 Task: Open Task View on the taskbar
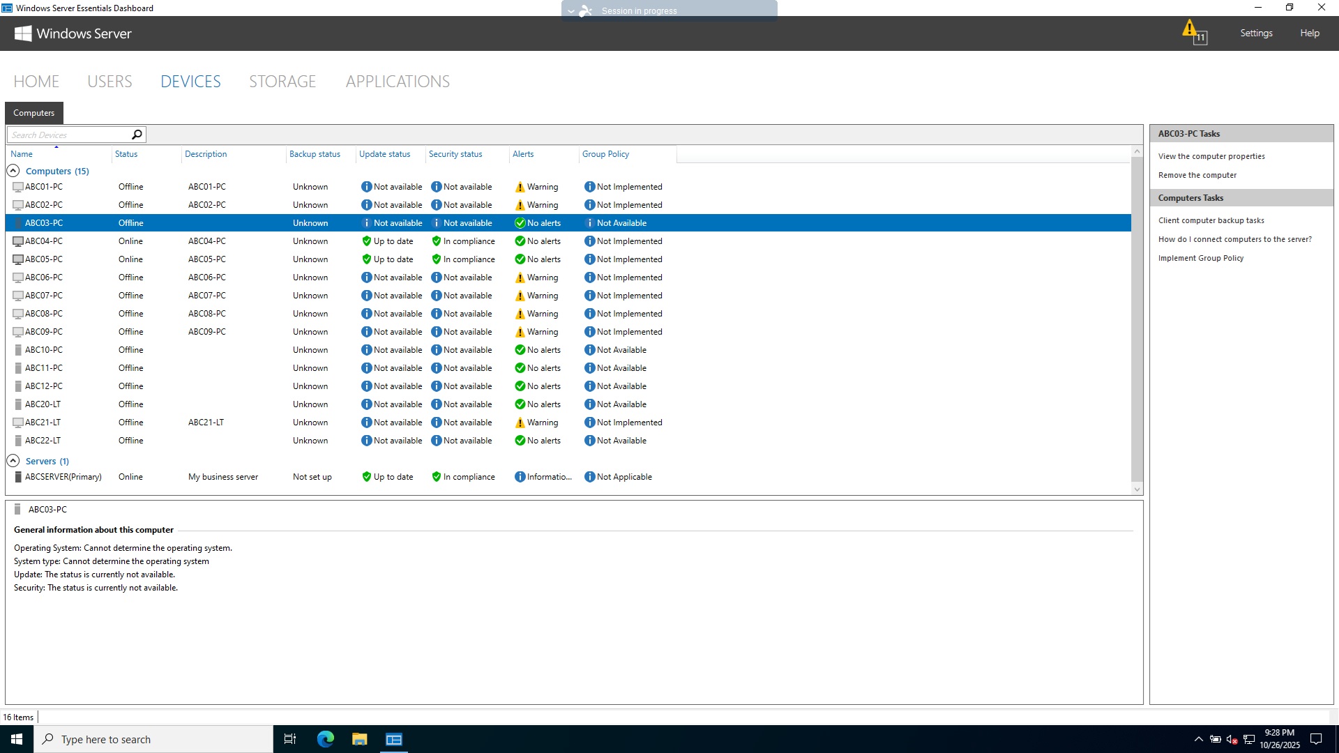(x=290, y=739)
